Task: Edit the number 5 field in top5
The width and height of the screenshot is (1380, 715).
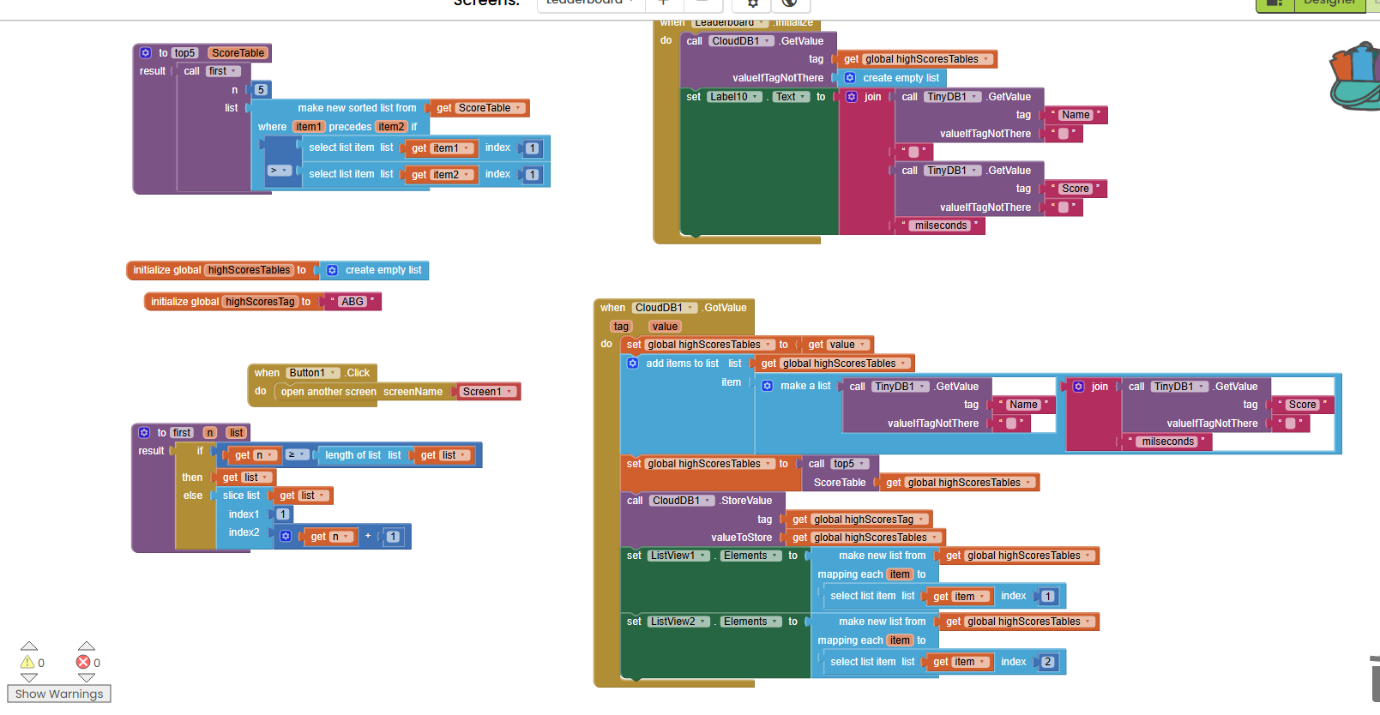Action: click(x=261, y=90)
